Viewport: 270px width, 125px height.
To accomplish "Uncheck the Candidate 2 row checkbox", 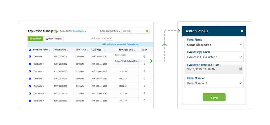I will tap(30, 64).
